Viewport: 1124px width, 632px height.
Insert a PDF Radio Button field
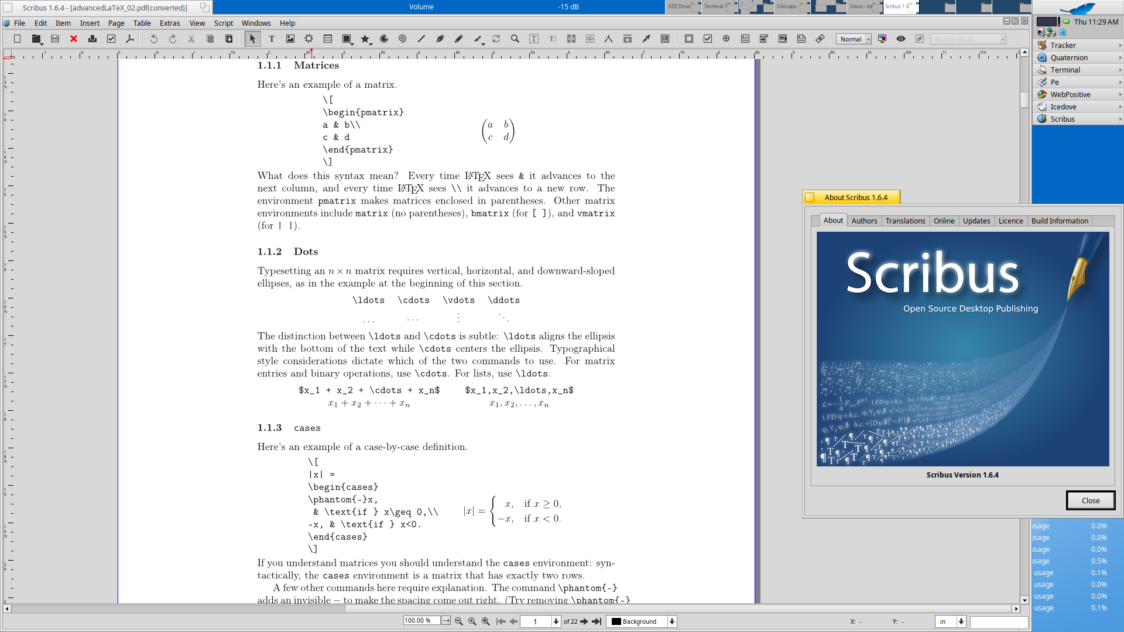(727, 39)
